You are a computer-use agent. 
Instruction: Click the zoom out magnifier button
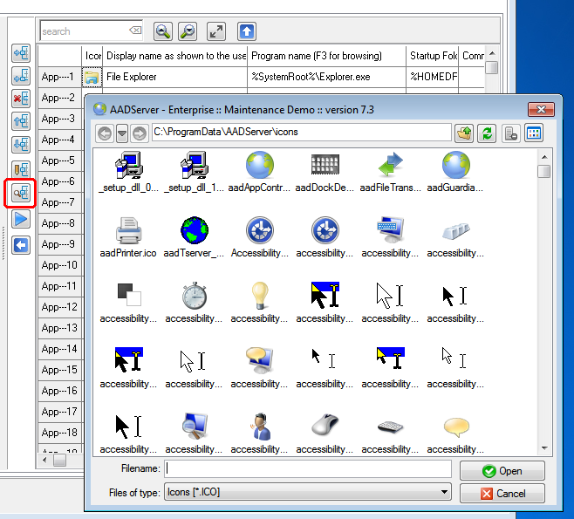(188, 31)
